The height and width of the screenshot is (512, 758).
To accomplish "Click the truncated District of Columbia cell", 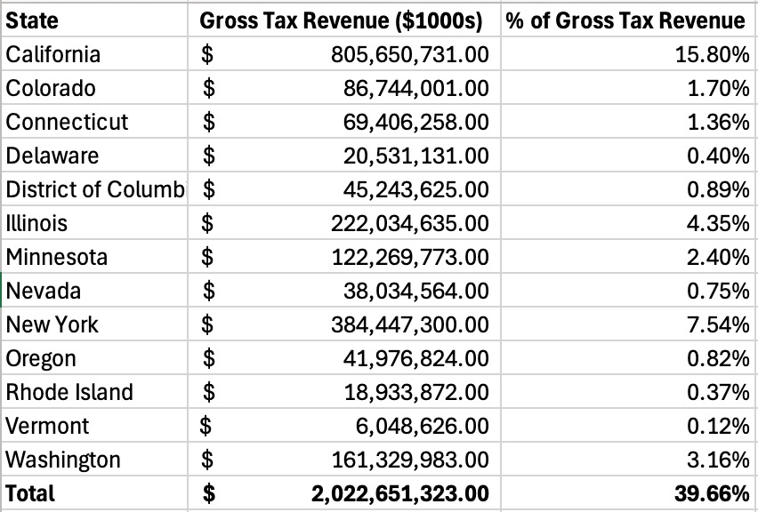I will pos(94,190).
